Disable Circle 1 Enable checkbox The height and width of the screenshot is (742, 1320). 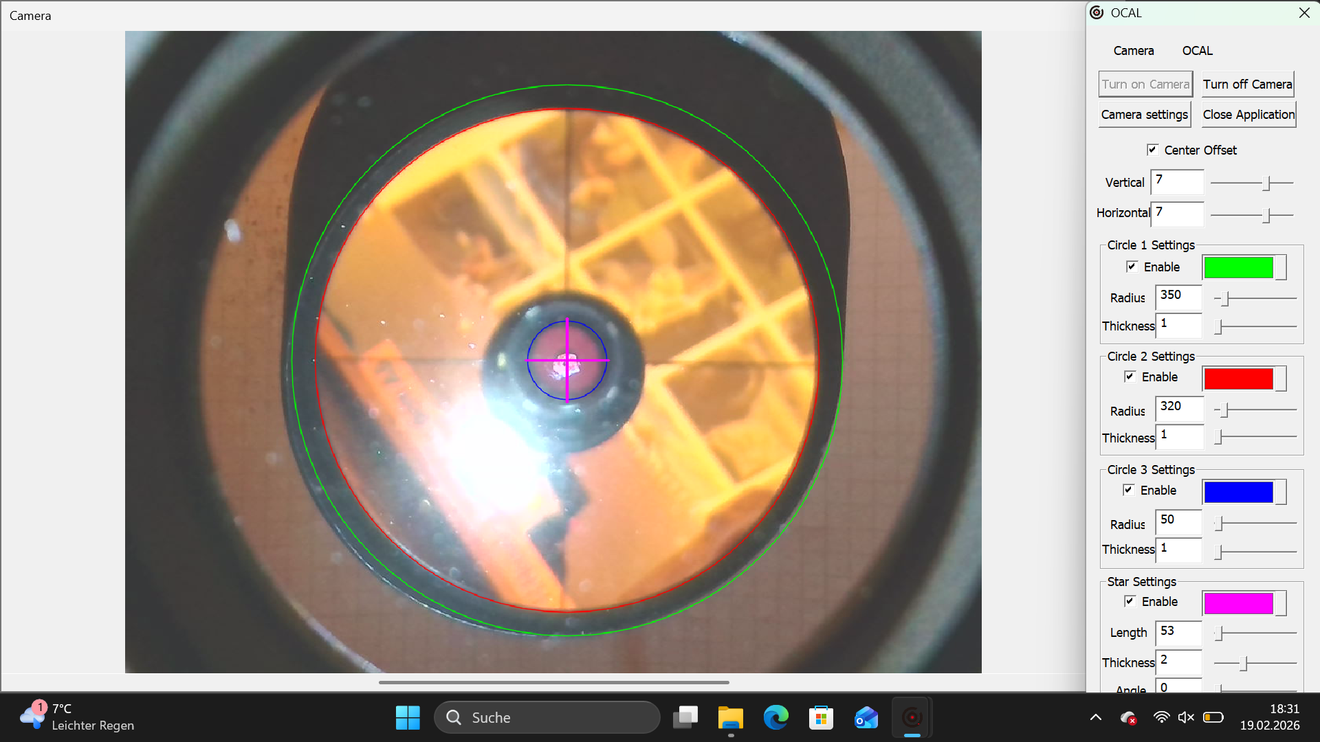[x=1132, y=267]
